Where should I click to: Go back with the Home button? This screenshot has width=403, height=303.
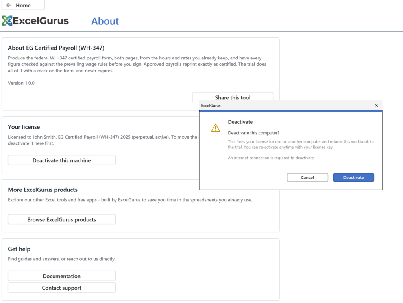click(23, 5)
